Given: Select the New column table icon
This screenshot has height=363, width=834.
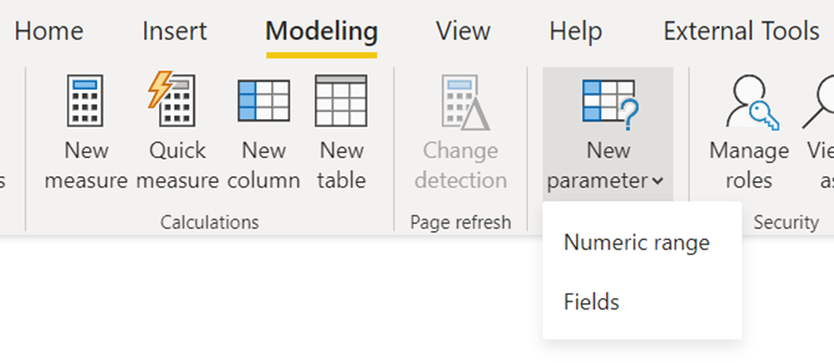Looking at the screenshot, I should pos(264,101).
